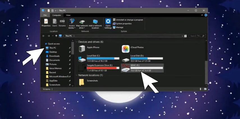Open the iCloud Photos item
The height and width of the screenshot is (119, 240).
pyautogui.click(x=125, y=49)
